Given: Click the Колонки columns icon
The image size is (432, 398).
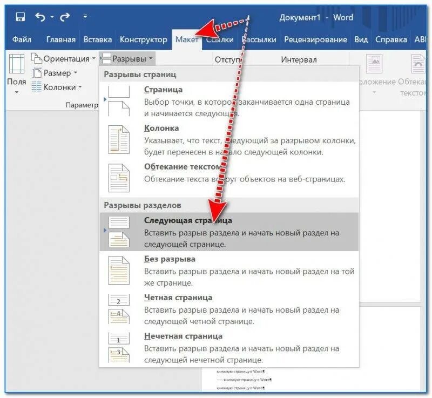Looking at the screenshot, I should pos(36,87).
